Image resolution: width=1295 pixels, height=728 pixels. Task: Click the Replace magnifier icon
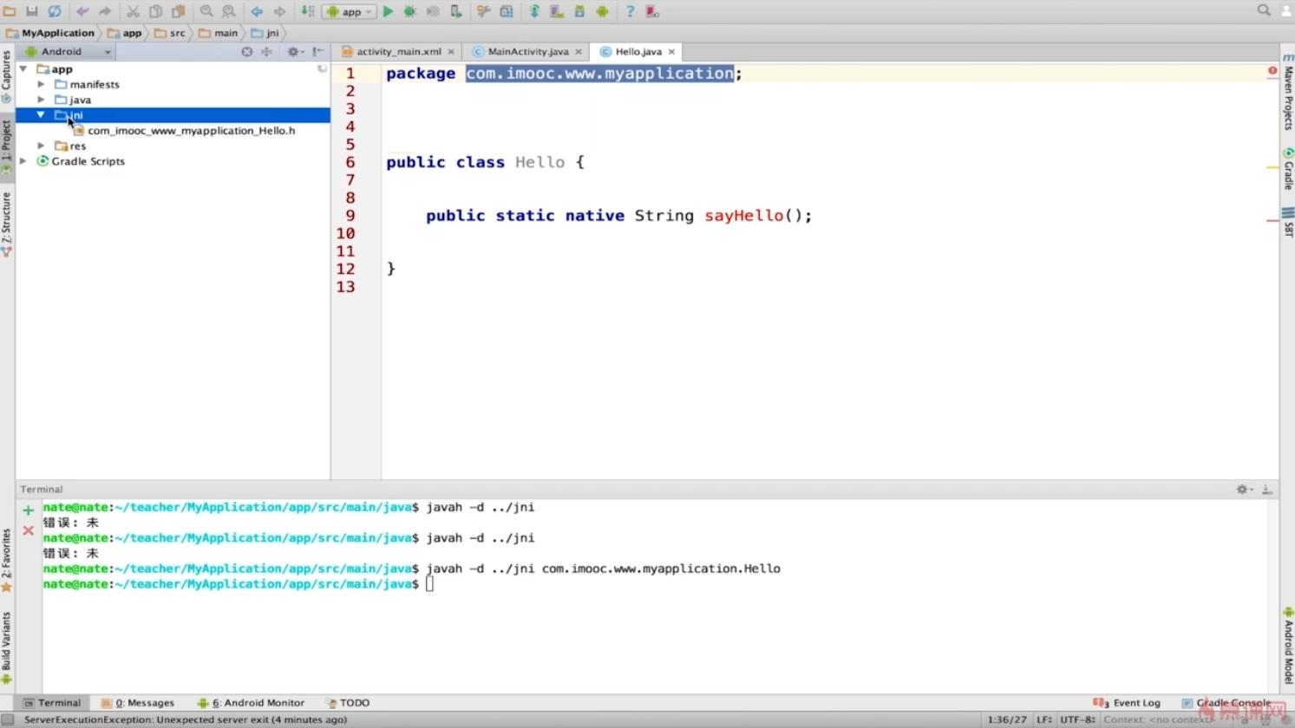pos(229,11)
